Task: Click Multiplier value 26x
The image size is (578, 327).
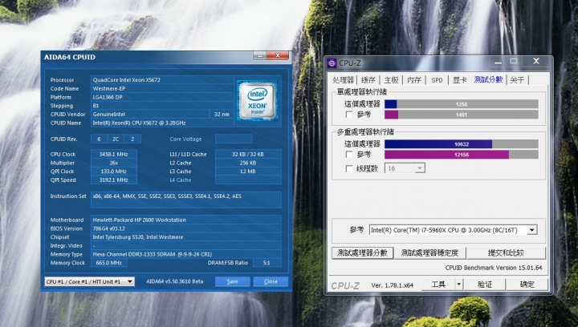Action: [113, 163]
